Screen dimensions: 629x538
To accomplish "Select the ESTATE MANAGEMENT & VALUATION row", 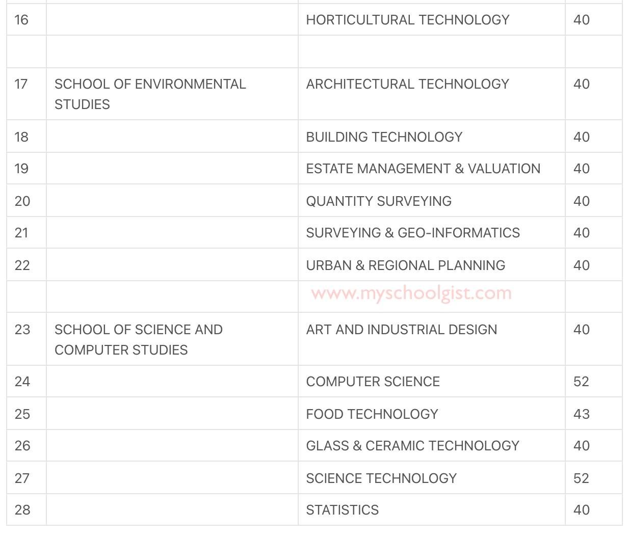I will [x=423, y=169].
